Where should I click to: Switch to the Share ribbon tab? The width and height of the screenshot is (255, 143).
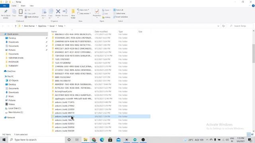(x=23, y=6)
